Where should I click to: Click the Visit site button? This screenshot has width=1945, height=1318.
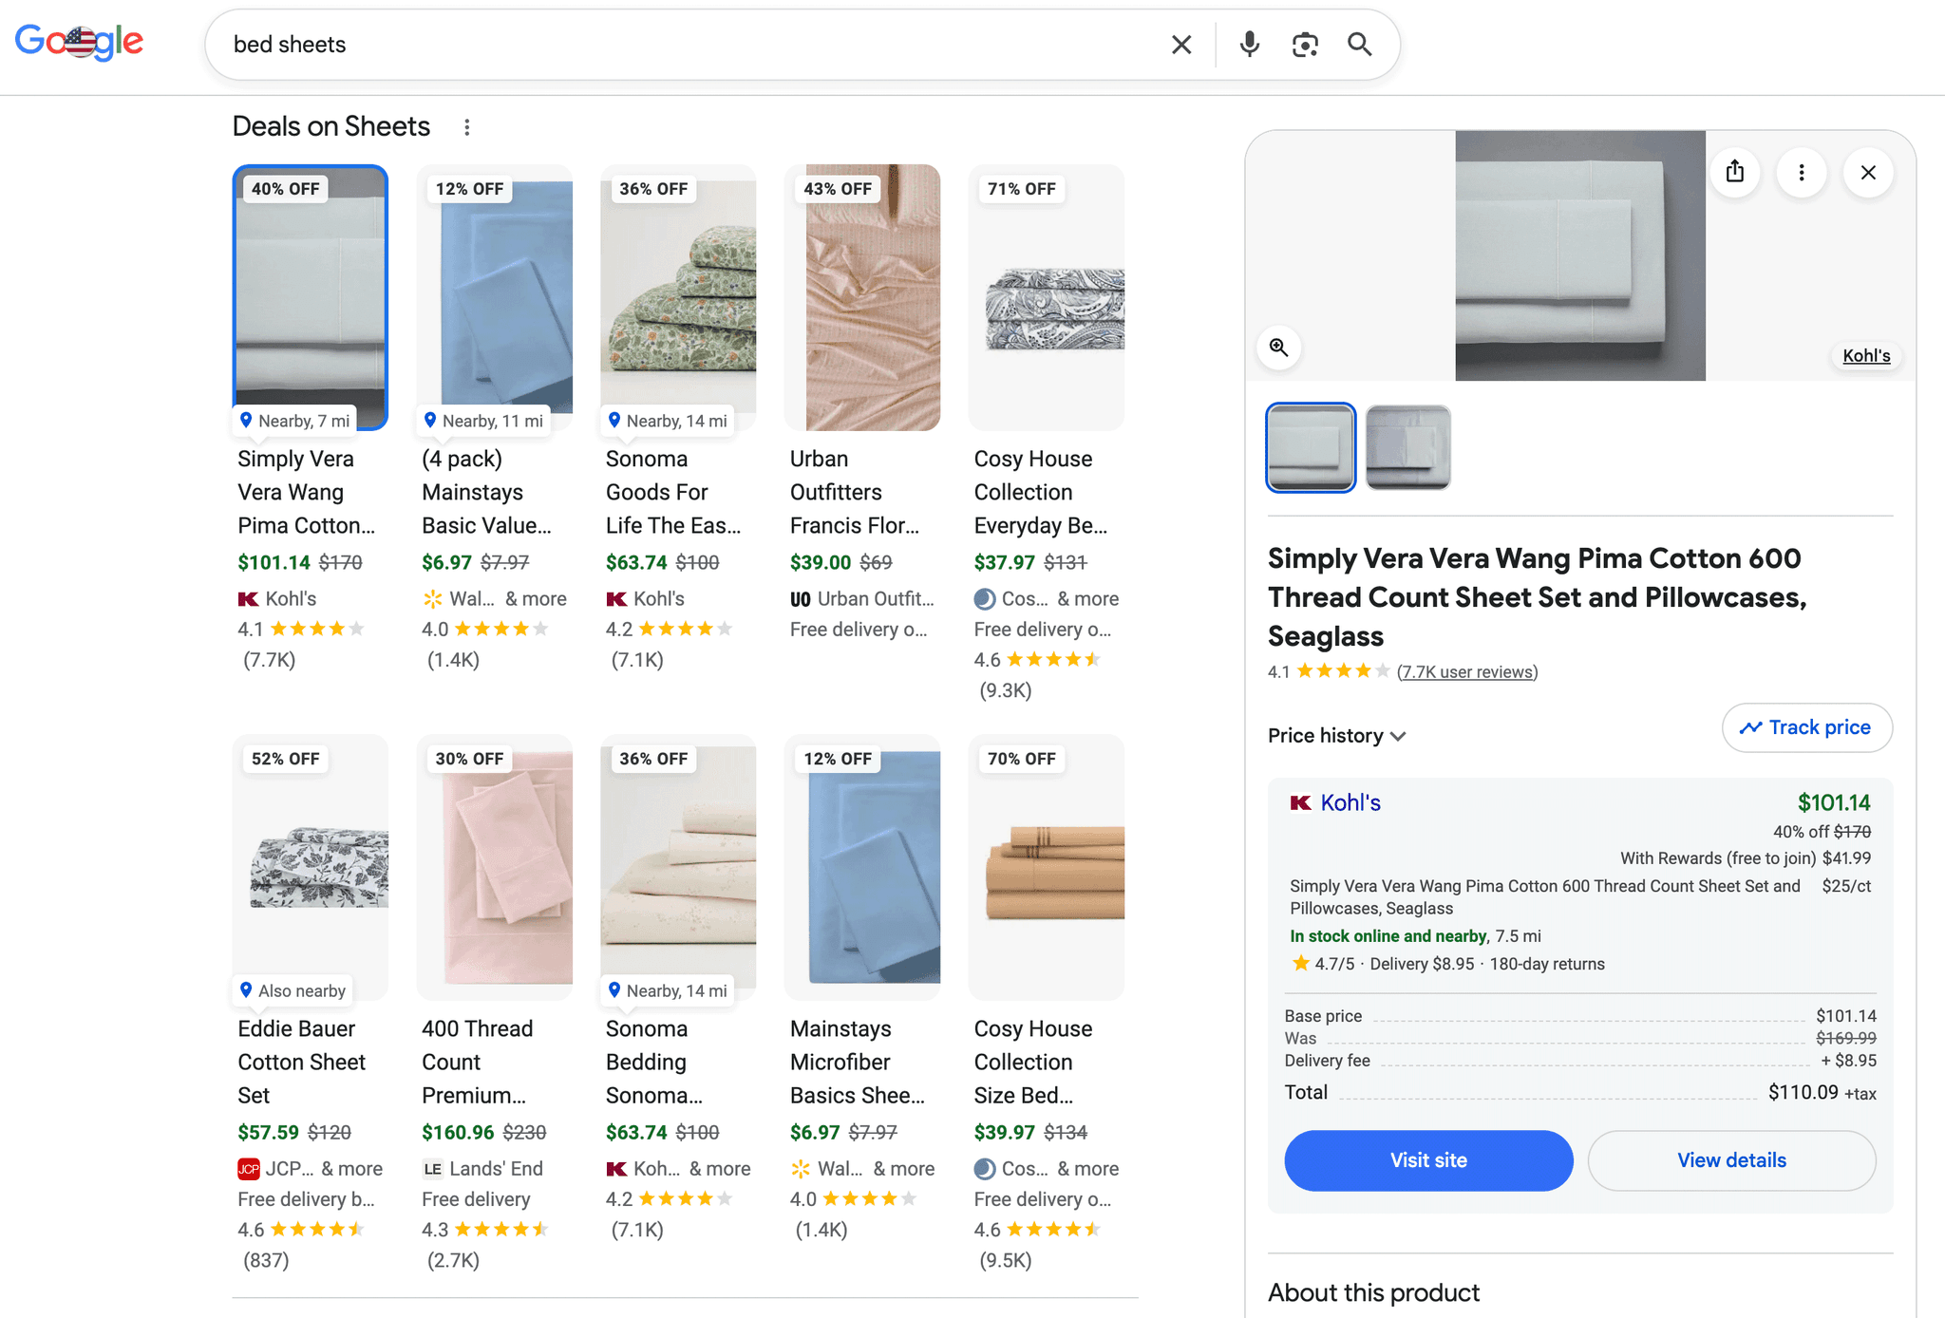coord(1428,1160)
